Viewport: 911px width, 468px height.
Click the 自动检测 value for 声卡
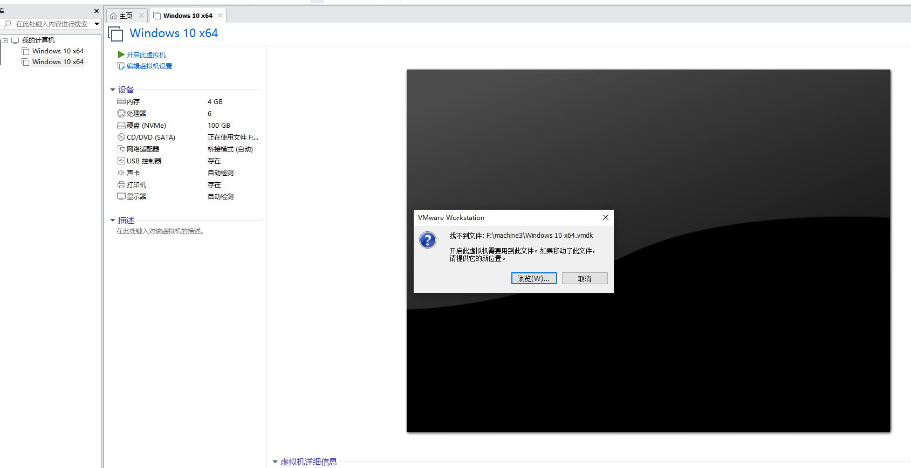[x=221, y=173]
